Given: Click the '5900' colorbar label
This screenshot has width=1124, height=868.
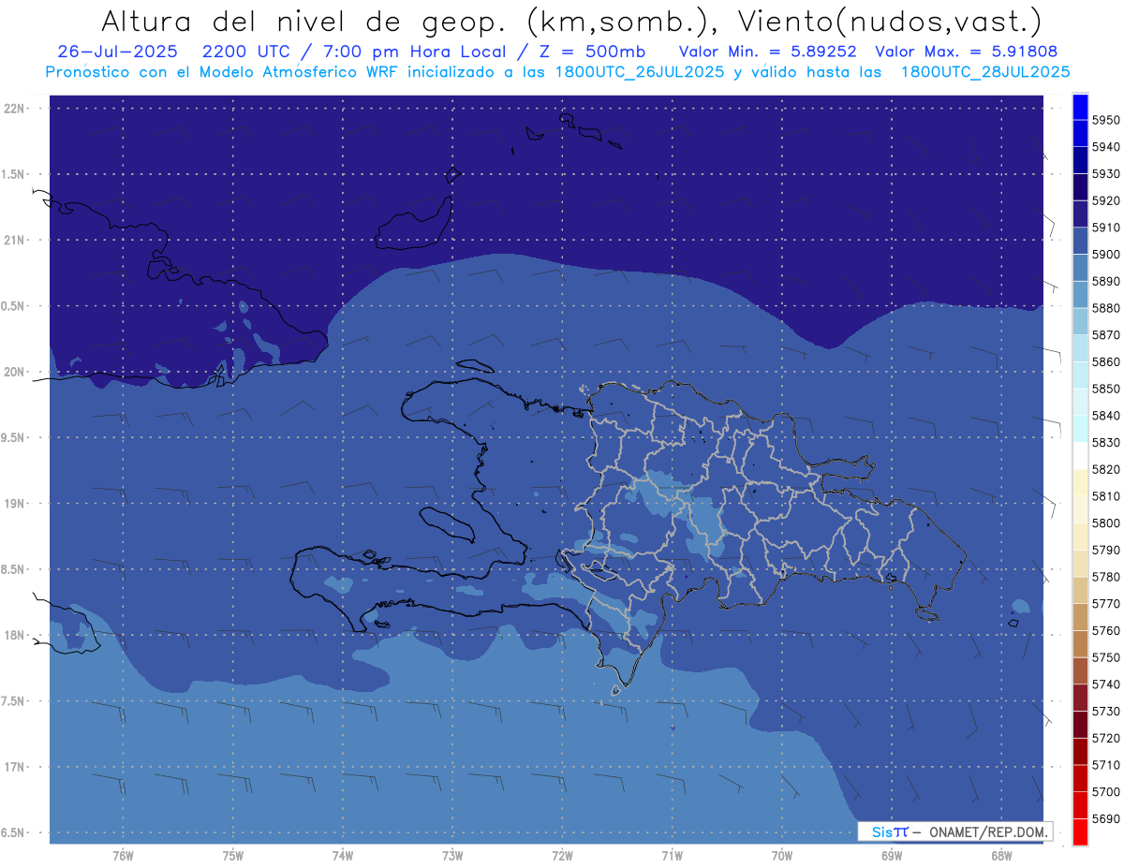Looking at the screenshot, I should coord(1106,255).
